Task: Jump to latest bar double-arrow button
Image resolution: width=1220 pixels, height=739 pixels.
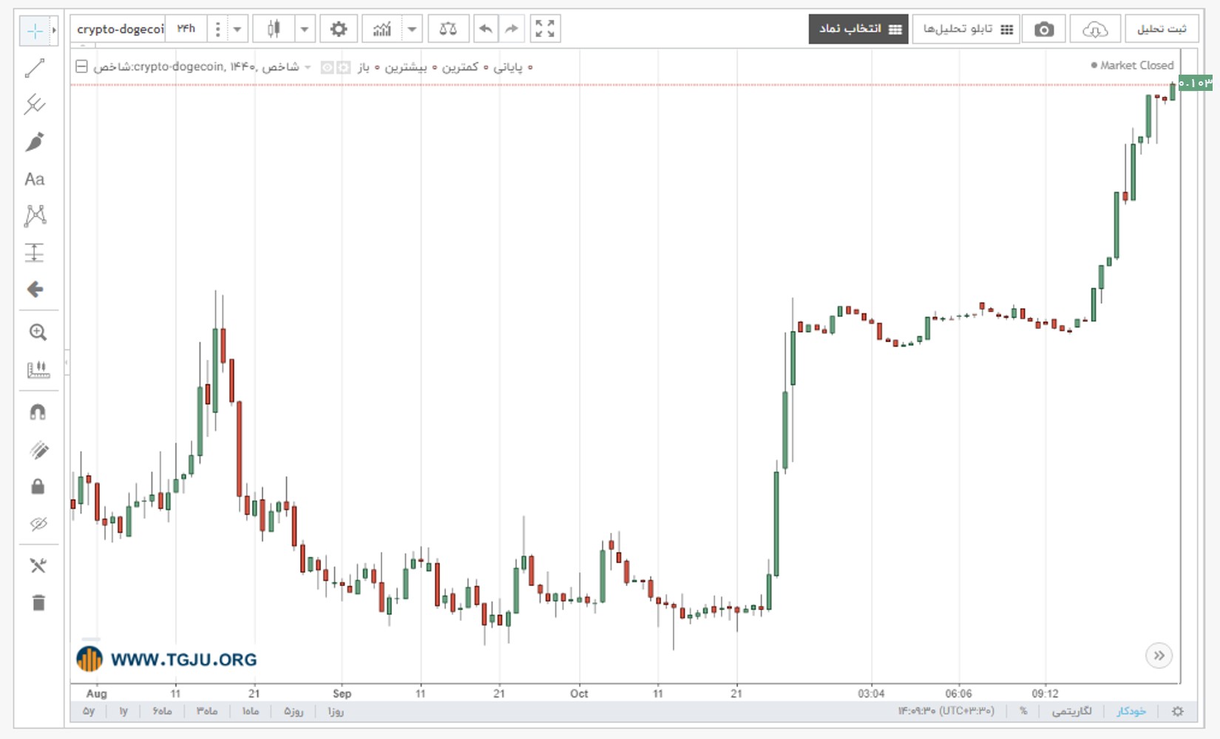Action: pyautogui.click(x=1159, y=655)
